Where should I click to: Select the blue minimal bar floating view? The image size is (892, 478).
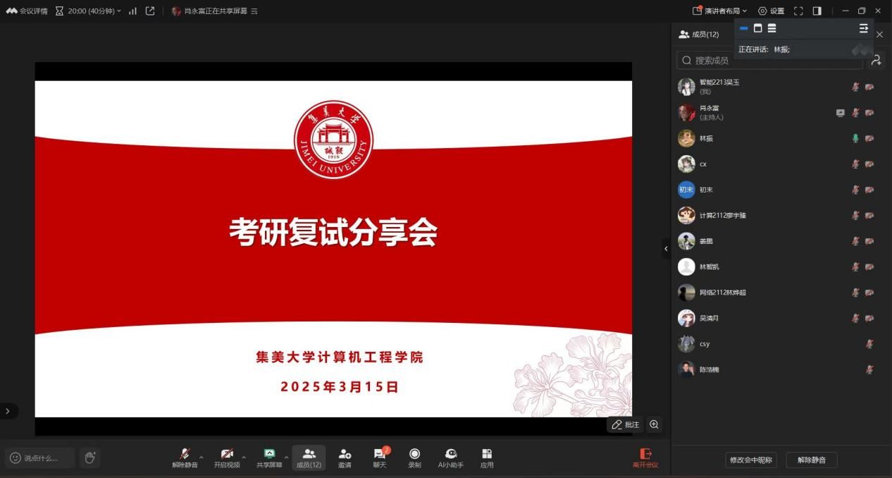[743, 28]
